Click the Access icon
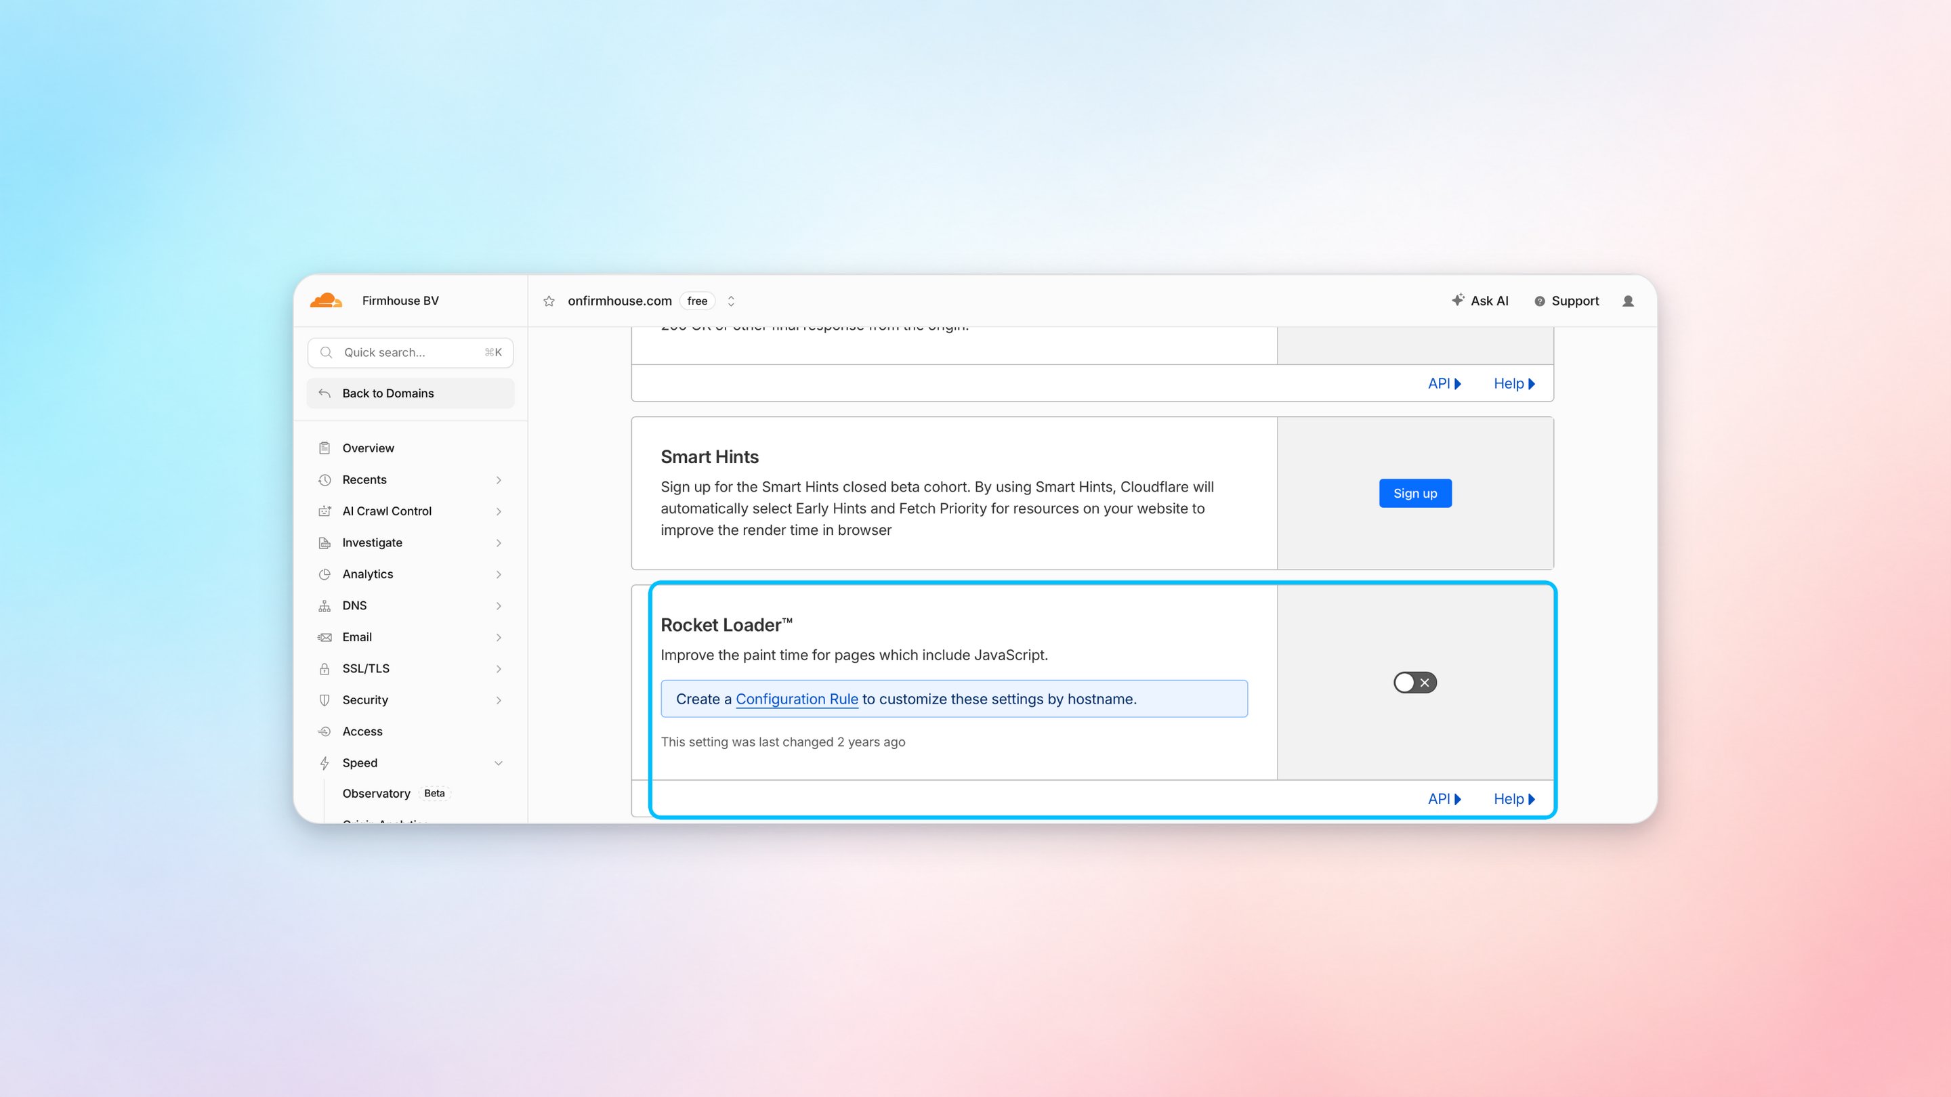This screenshot has width=1951, height=1097. [x=325, y=731]
